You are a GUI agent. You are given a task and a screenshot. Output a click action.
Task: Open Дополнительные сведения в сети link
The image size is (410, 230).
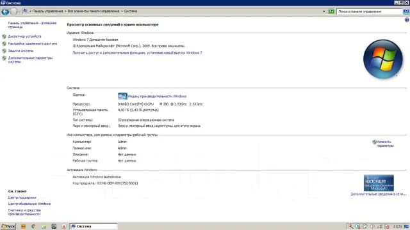[379, 194]
